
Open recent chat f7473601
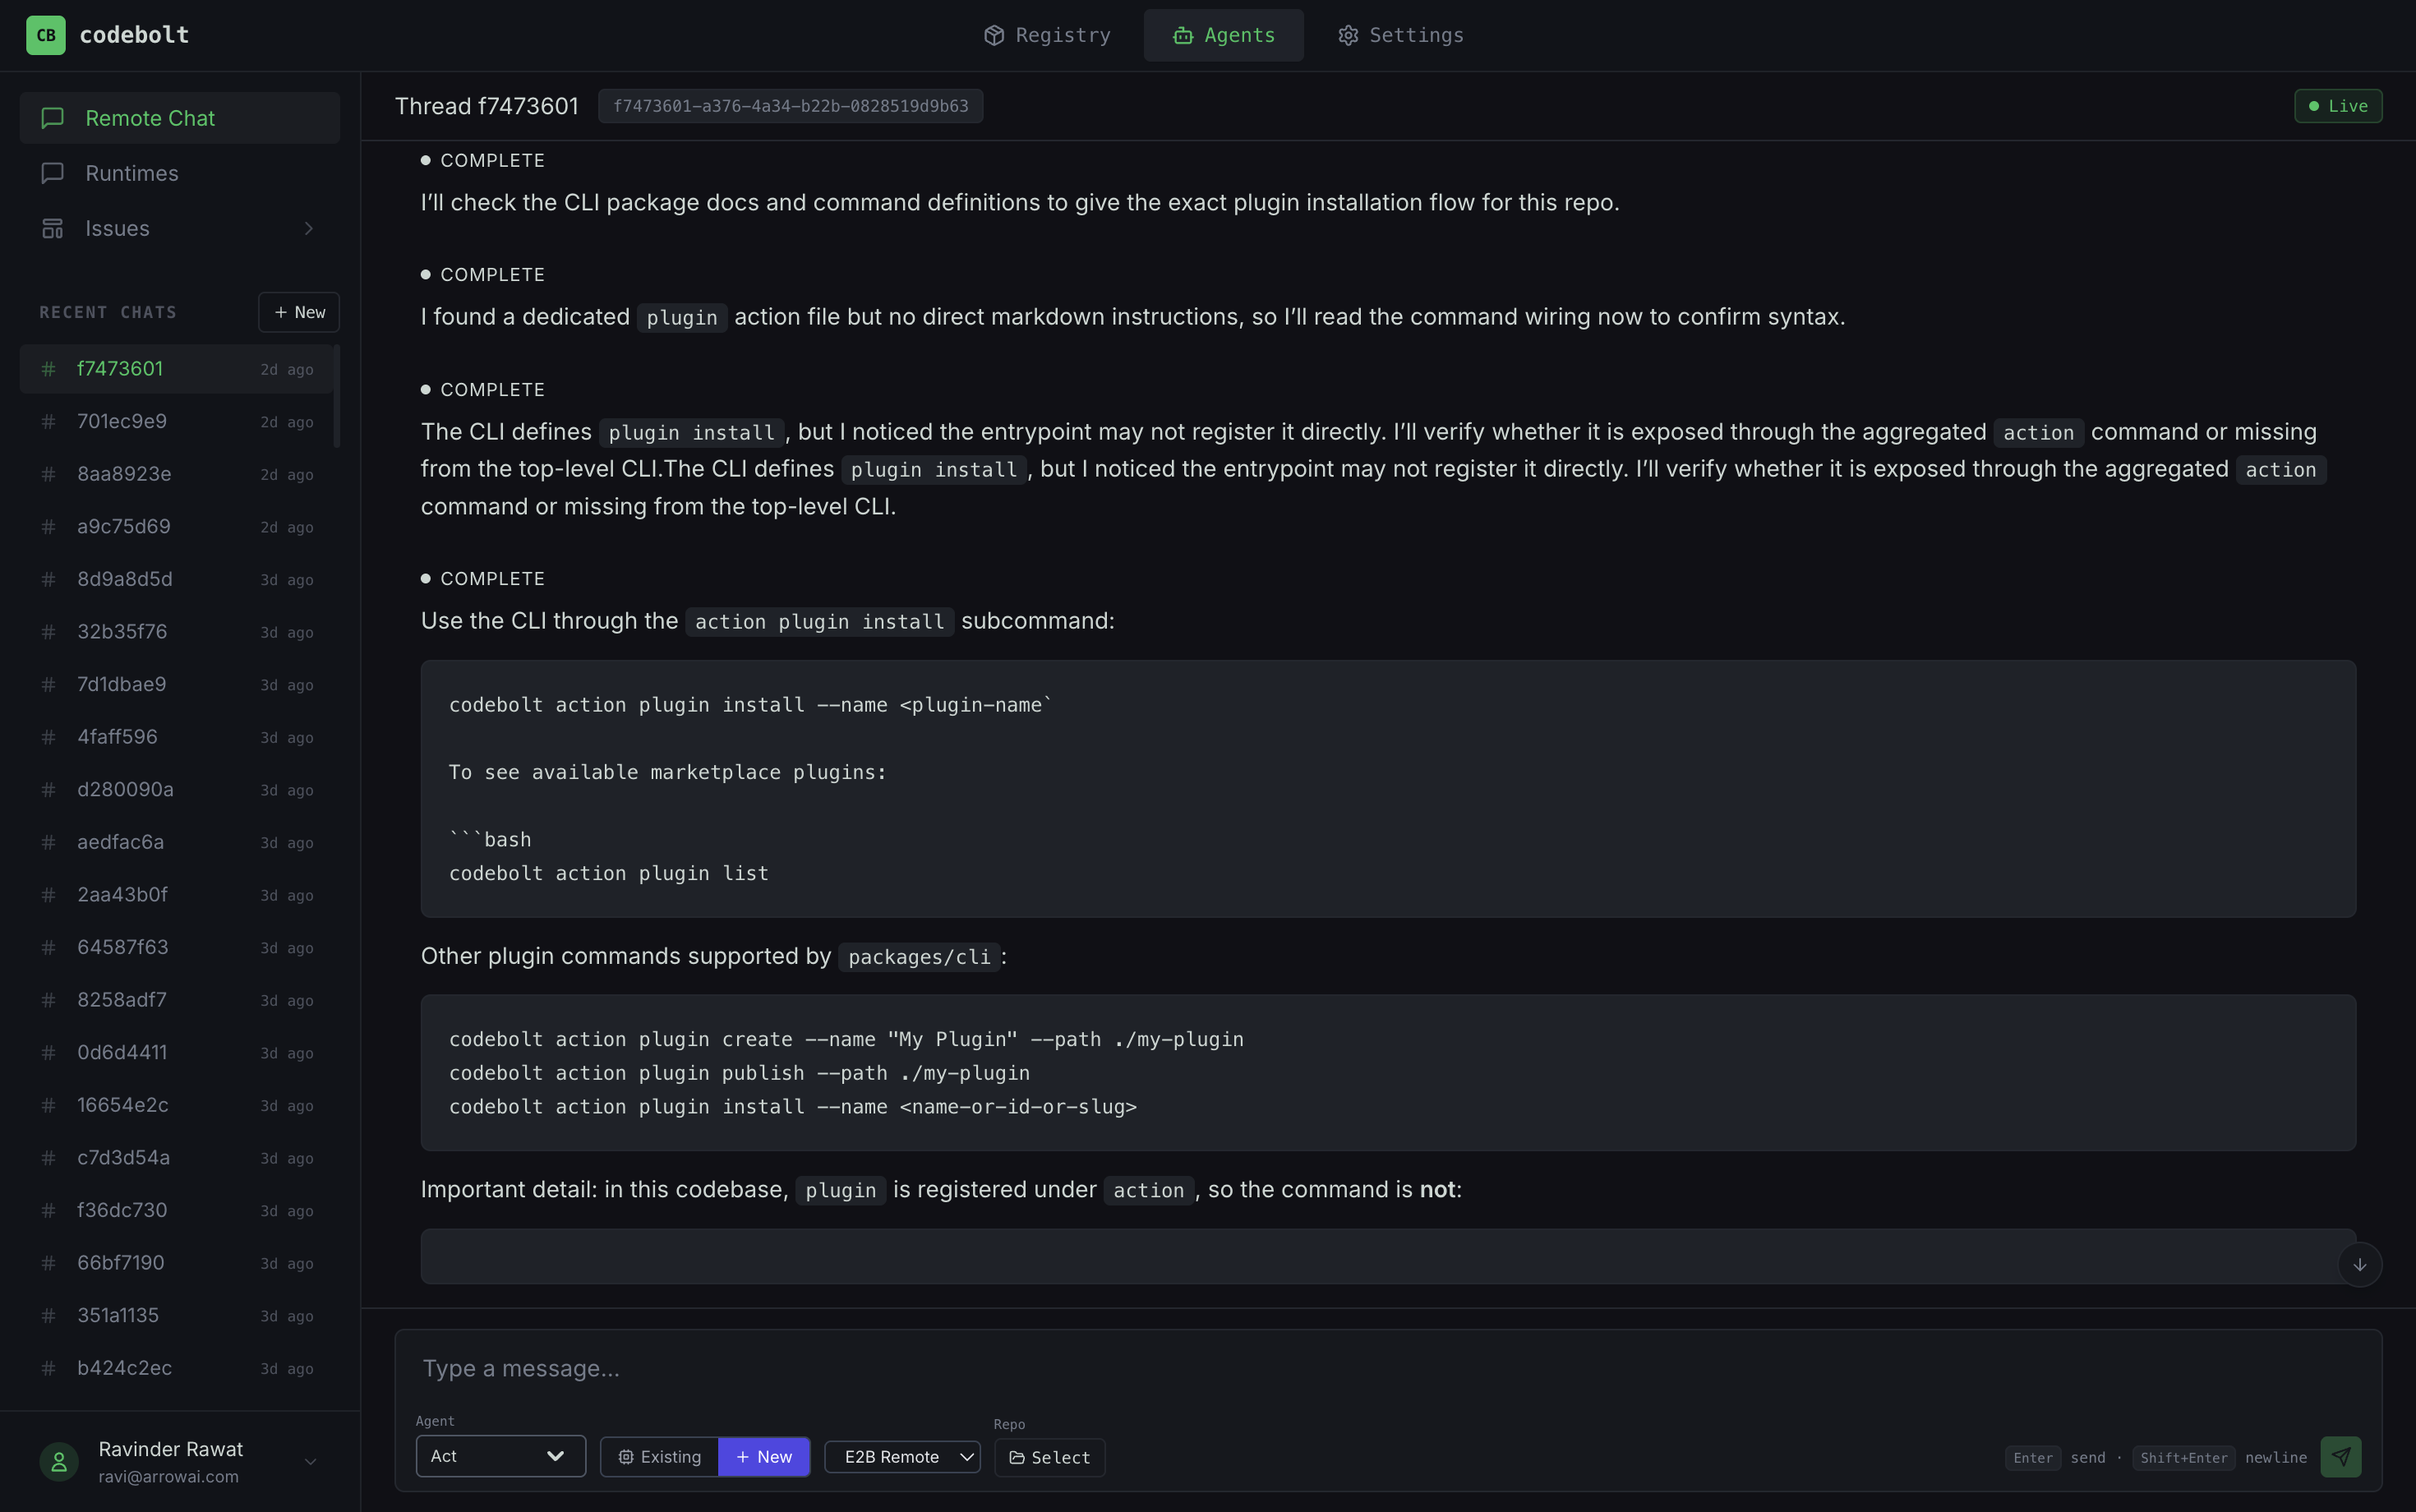tap(176, 369)
